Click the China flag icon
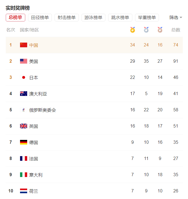 pos(24,45)
